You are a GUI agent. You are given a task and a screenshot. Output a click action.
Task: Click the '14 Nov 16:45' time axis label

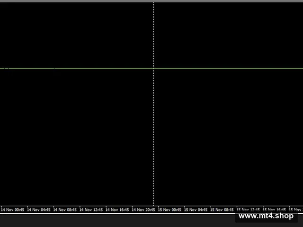tap(117, 210)
